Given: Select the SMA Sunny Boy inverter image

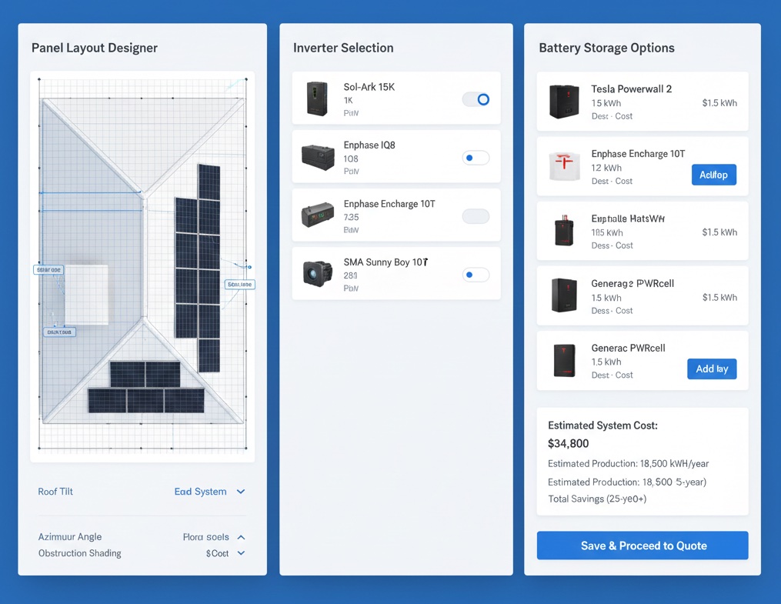Looking at the screenshot, I should click(317, 274).
